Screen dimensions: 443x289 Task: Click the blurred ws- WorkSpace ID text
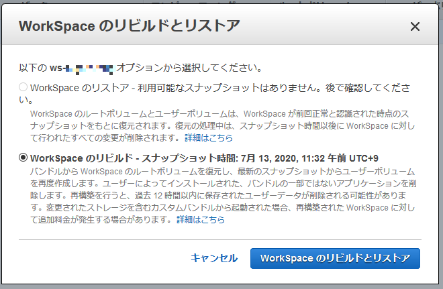(x=81, y=68)
